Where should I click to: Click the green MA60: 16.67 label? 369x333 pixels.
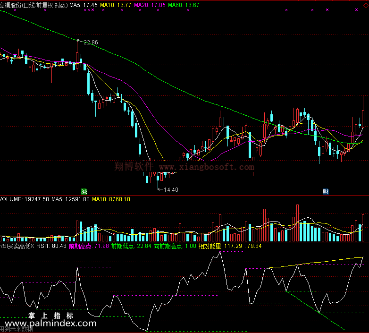(x=184, y=5)
